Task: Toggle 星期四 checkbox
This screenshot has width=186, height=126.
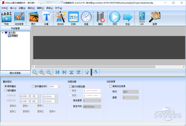Action: click(21, 111)
